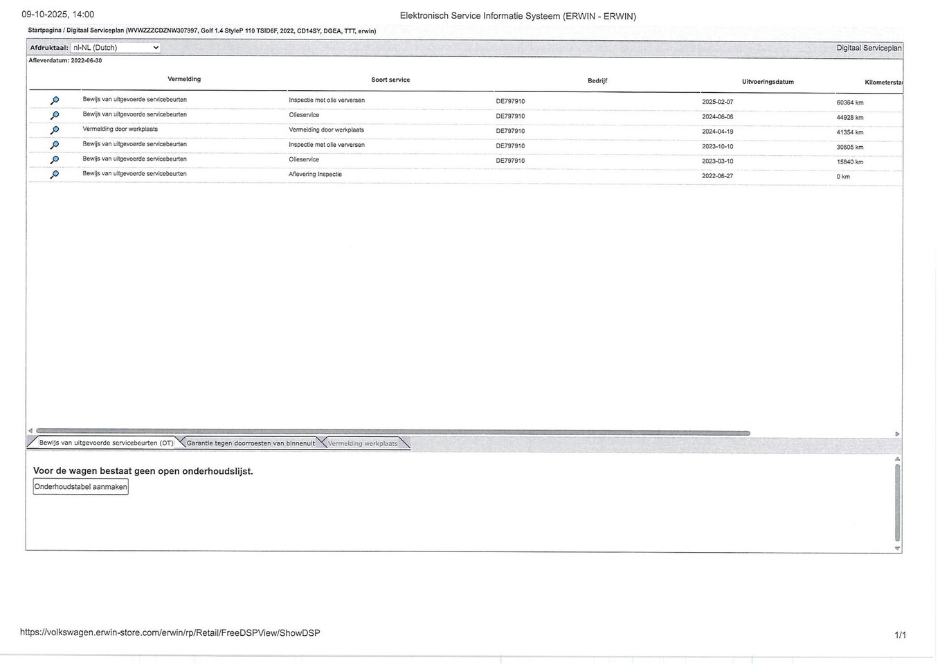This screenshot has width=940, height=665.
Task: Sort by the Uitvoeringsdatum column header
Action: (768, 82)
